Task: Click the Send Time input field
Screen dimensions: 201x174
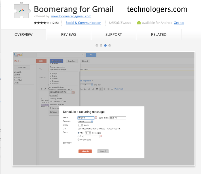Action: point(118,118)
